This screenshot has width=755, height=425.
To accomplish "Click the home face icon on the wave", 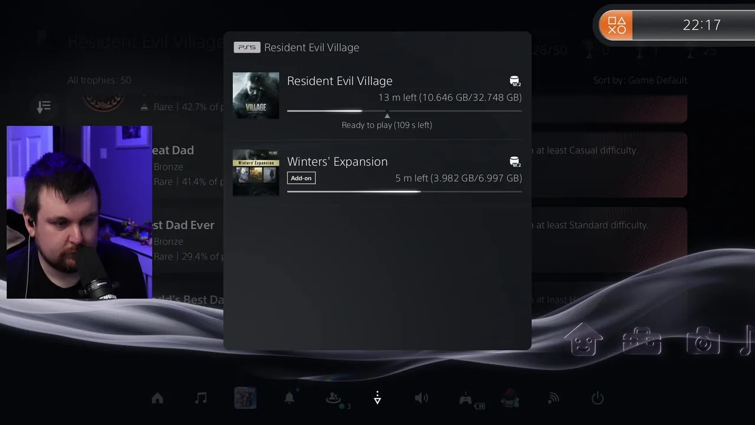I will [x=583, y=339].
